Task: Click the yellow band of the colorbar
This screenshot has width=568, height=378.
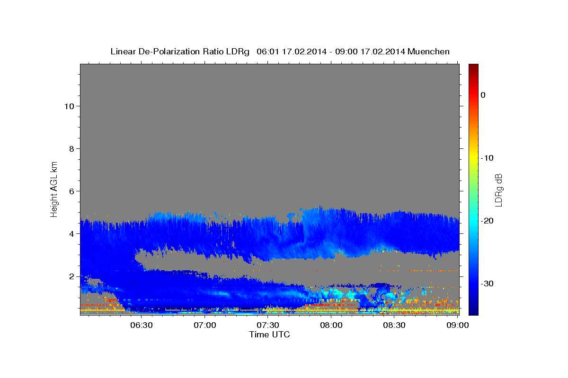Action: (473, 158)
